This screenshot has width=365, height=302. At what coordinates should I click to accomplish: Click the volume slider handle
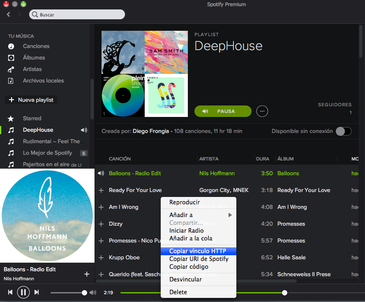tap(84, 293)
